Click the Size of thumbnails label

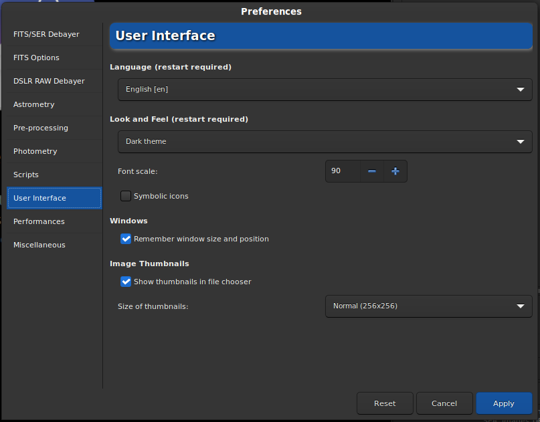point(153,306)
